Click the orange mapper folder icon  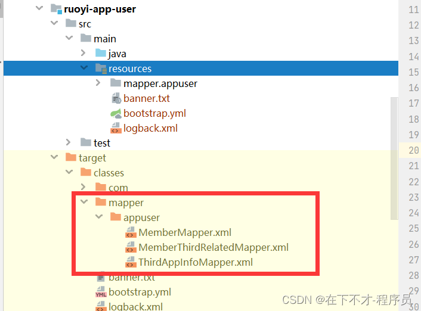[101, 201]
